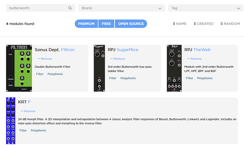The image size is (244, 146).
Task: Click the search magnifier icon
Action: [x=70, y=8]
